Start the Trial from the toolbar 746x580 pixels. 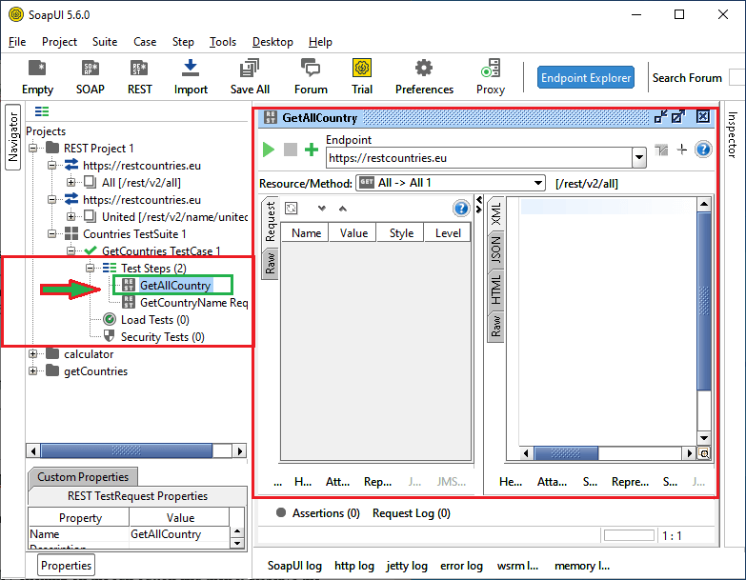(362, 77)
